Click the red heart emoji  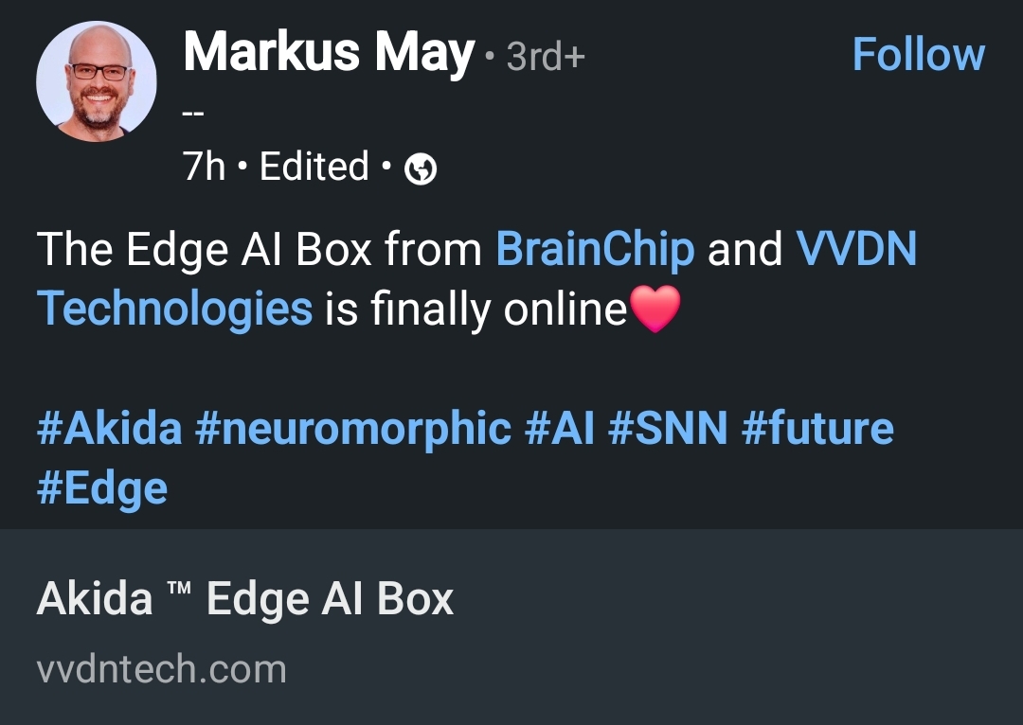(655, 309)
